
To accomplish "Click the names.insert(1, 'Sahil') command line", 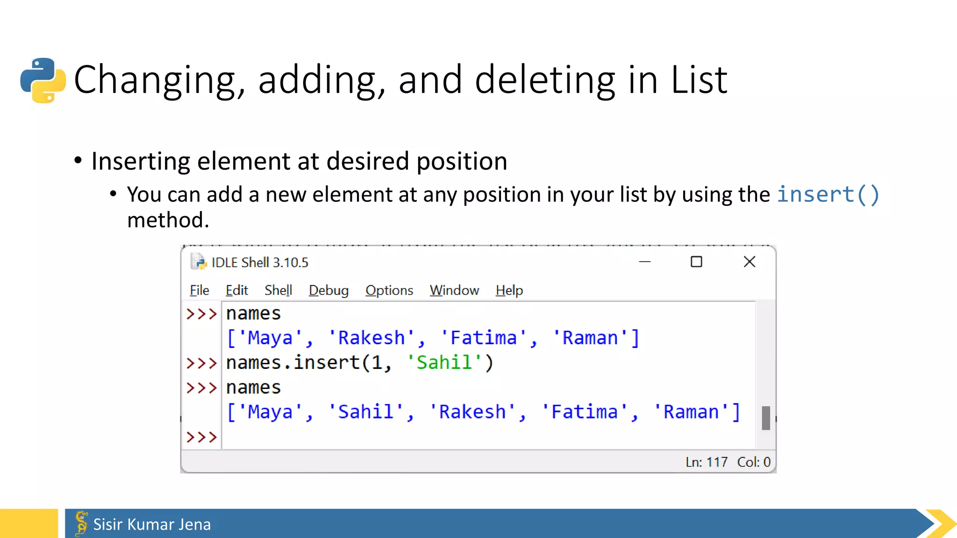I will [360, 362].
